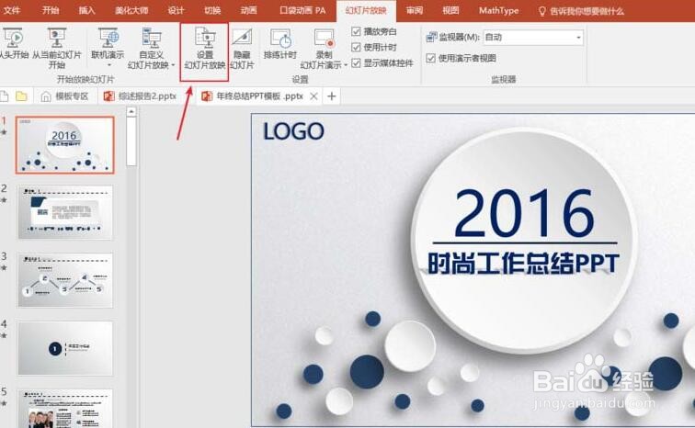Image resolution: width=695 pixels, height=428 pixels.
Task: Click the open folder icon
Action: click(x=21, y=96)
